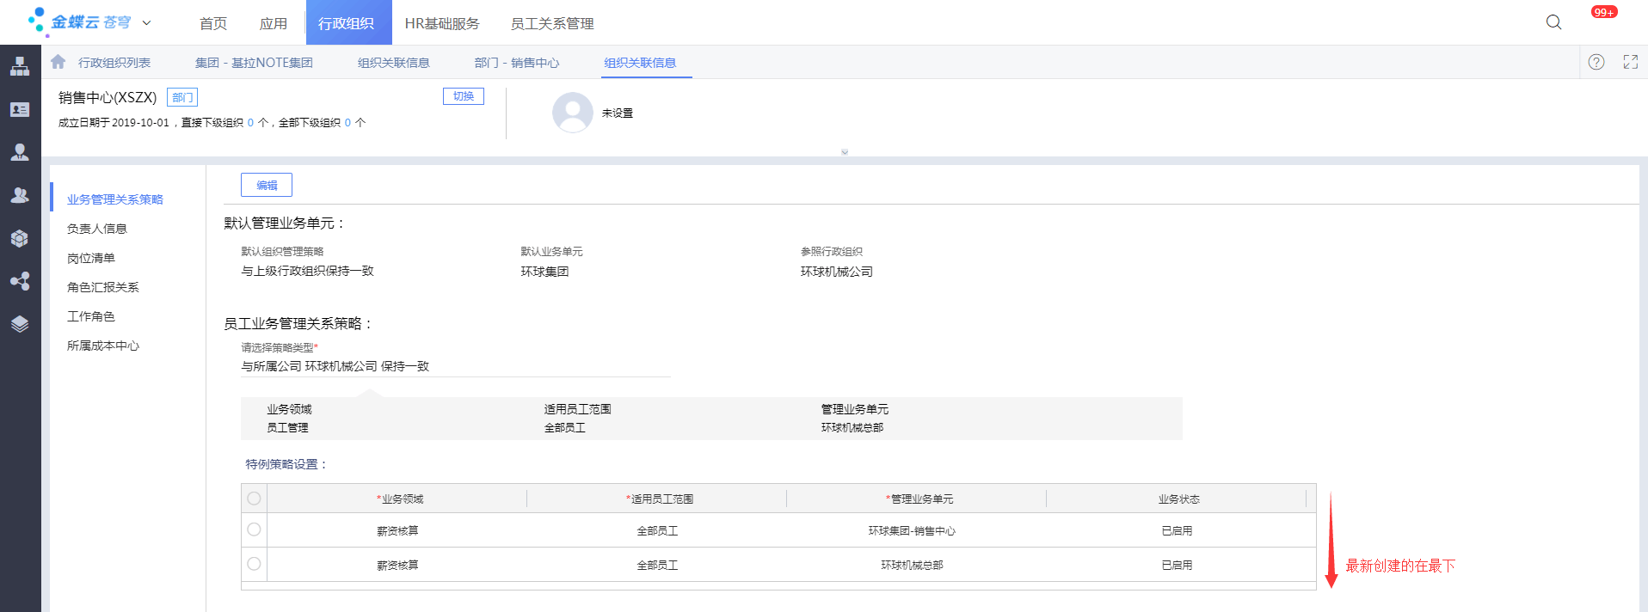The image size is (1648, 612).
Task: Click the search magnifier icon
Action: pyautogui.click(x=1553, y=22)
